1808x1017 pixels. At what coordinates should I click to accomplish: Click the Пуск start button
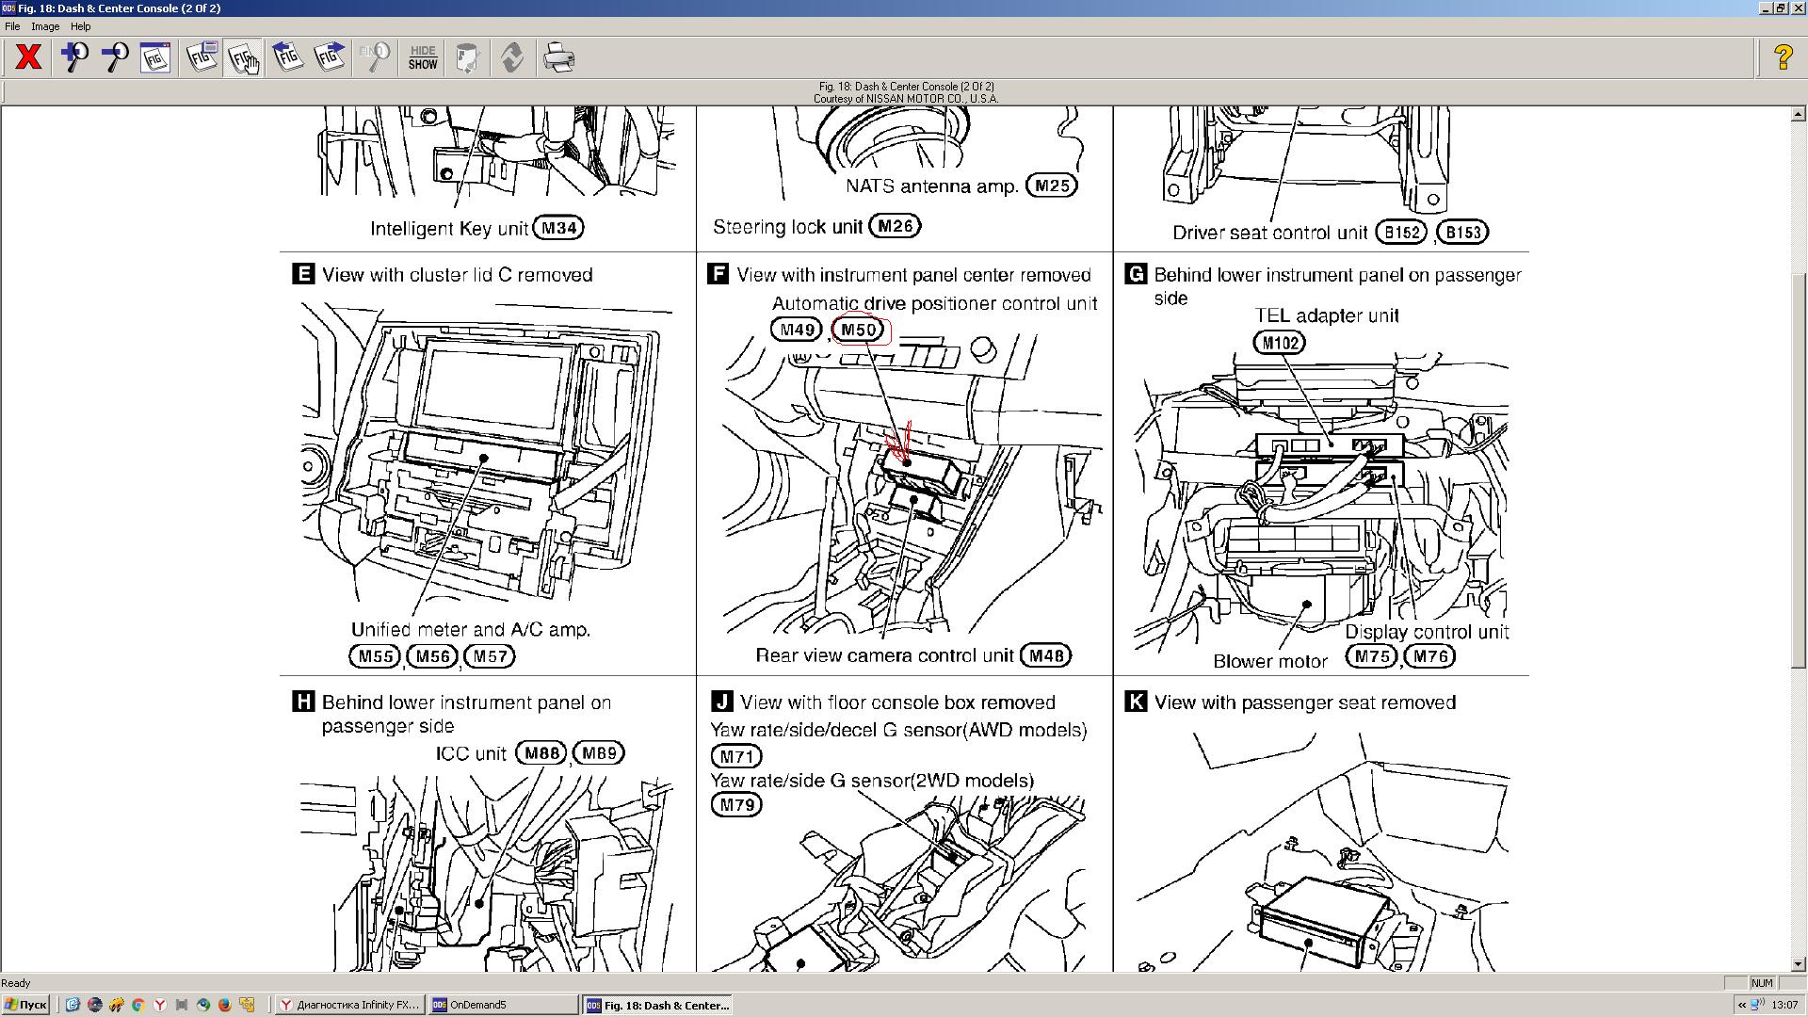(25, 1005)
